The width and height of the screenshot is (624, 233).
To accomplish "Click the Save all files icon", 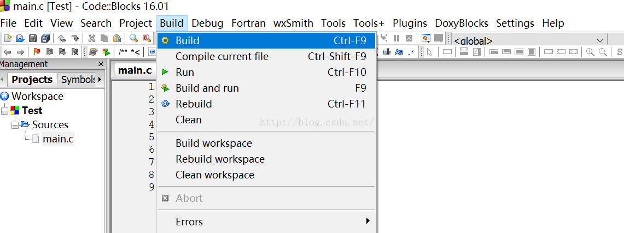I will click(45, 38).
